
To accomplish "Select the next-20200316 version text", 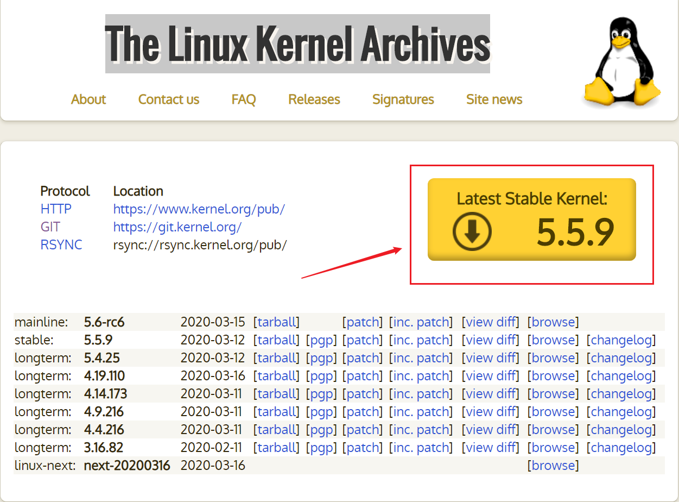I will coord(127,466).
